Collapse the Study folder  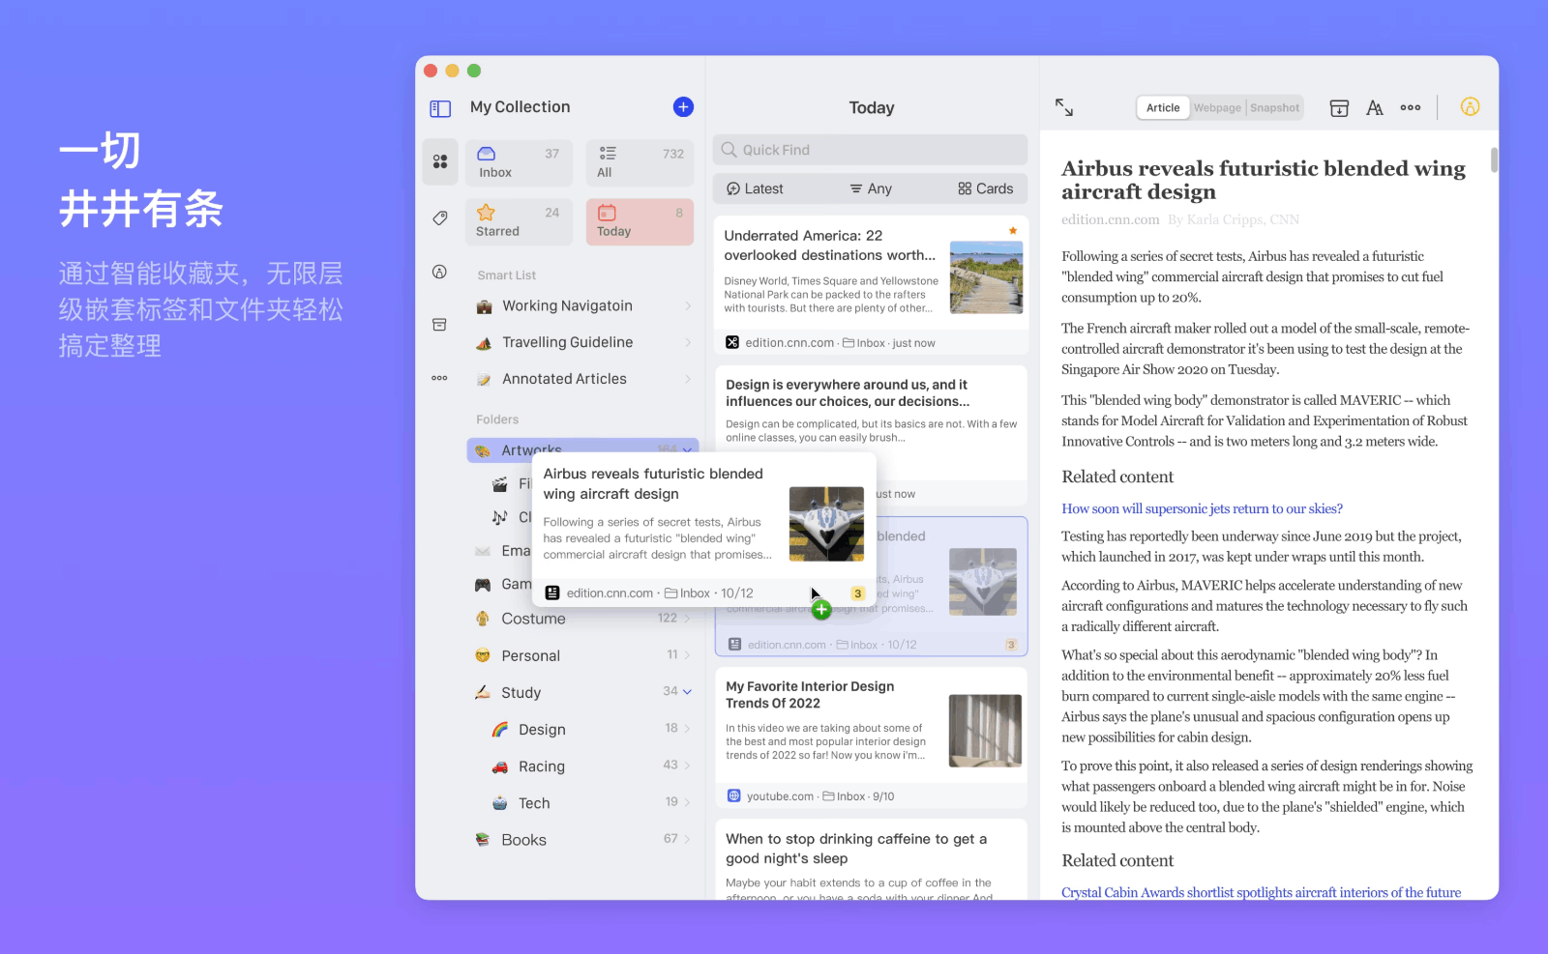coord(687,692)
